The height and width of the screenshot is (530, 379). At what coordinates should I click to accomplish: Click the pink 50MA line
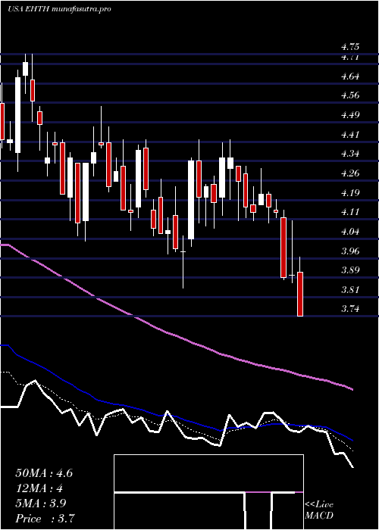pos(176,336)
